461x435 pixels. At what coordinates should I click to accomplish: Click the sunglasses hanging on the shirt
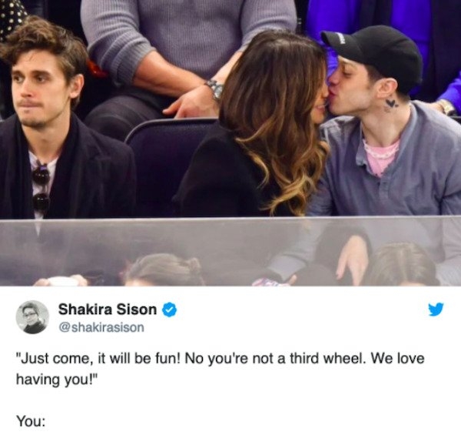[41, 189]
